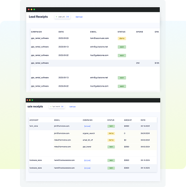Click the campaign name in the shaded spend summary row
The height and width of the screenshot is (187, 186).
pyautogui.click(x=40, y=63)
